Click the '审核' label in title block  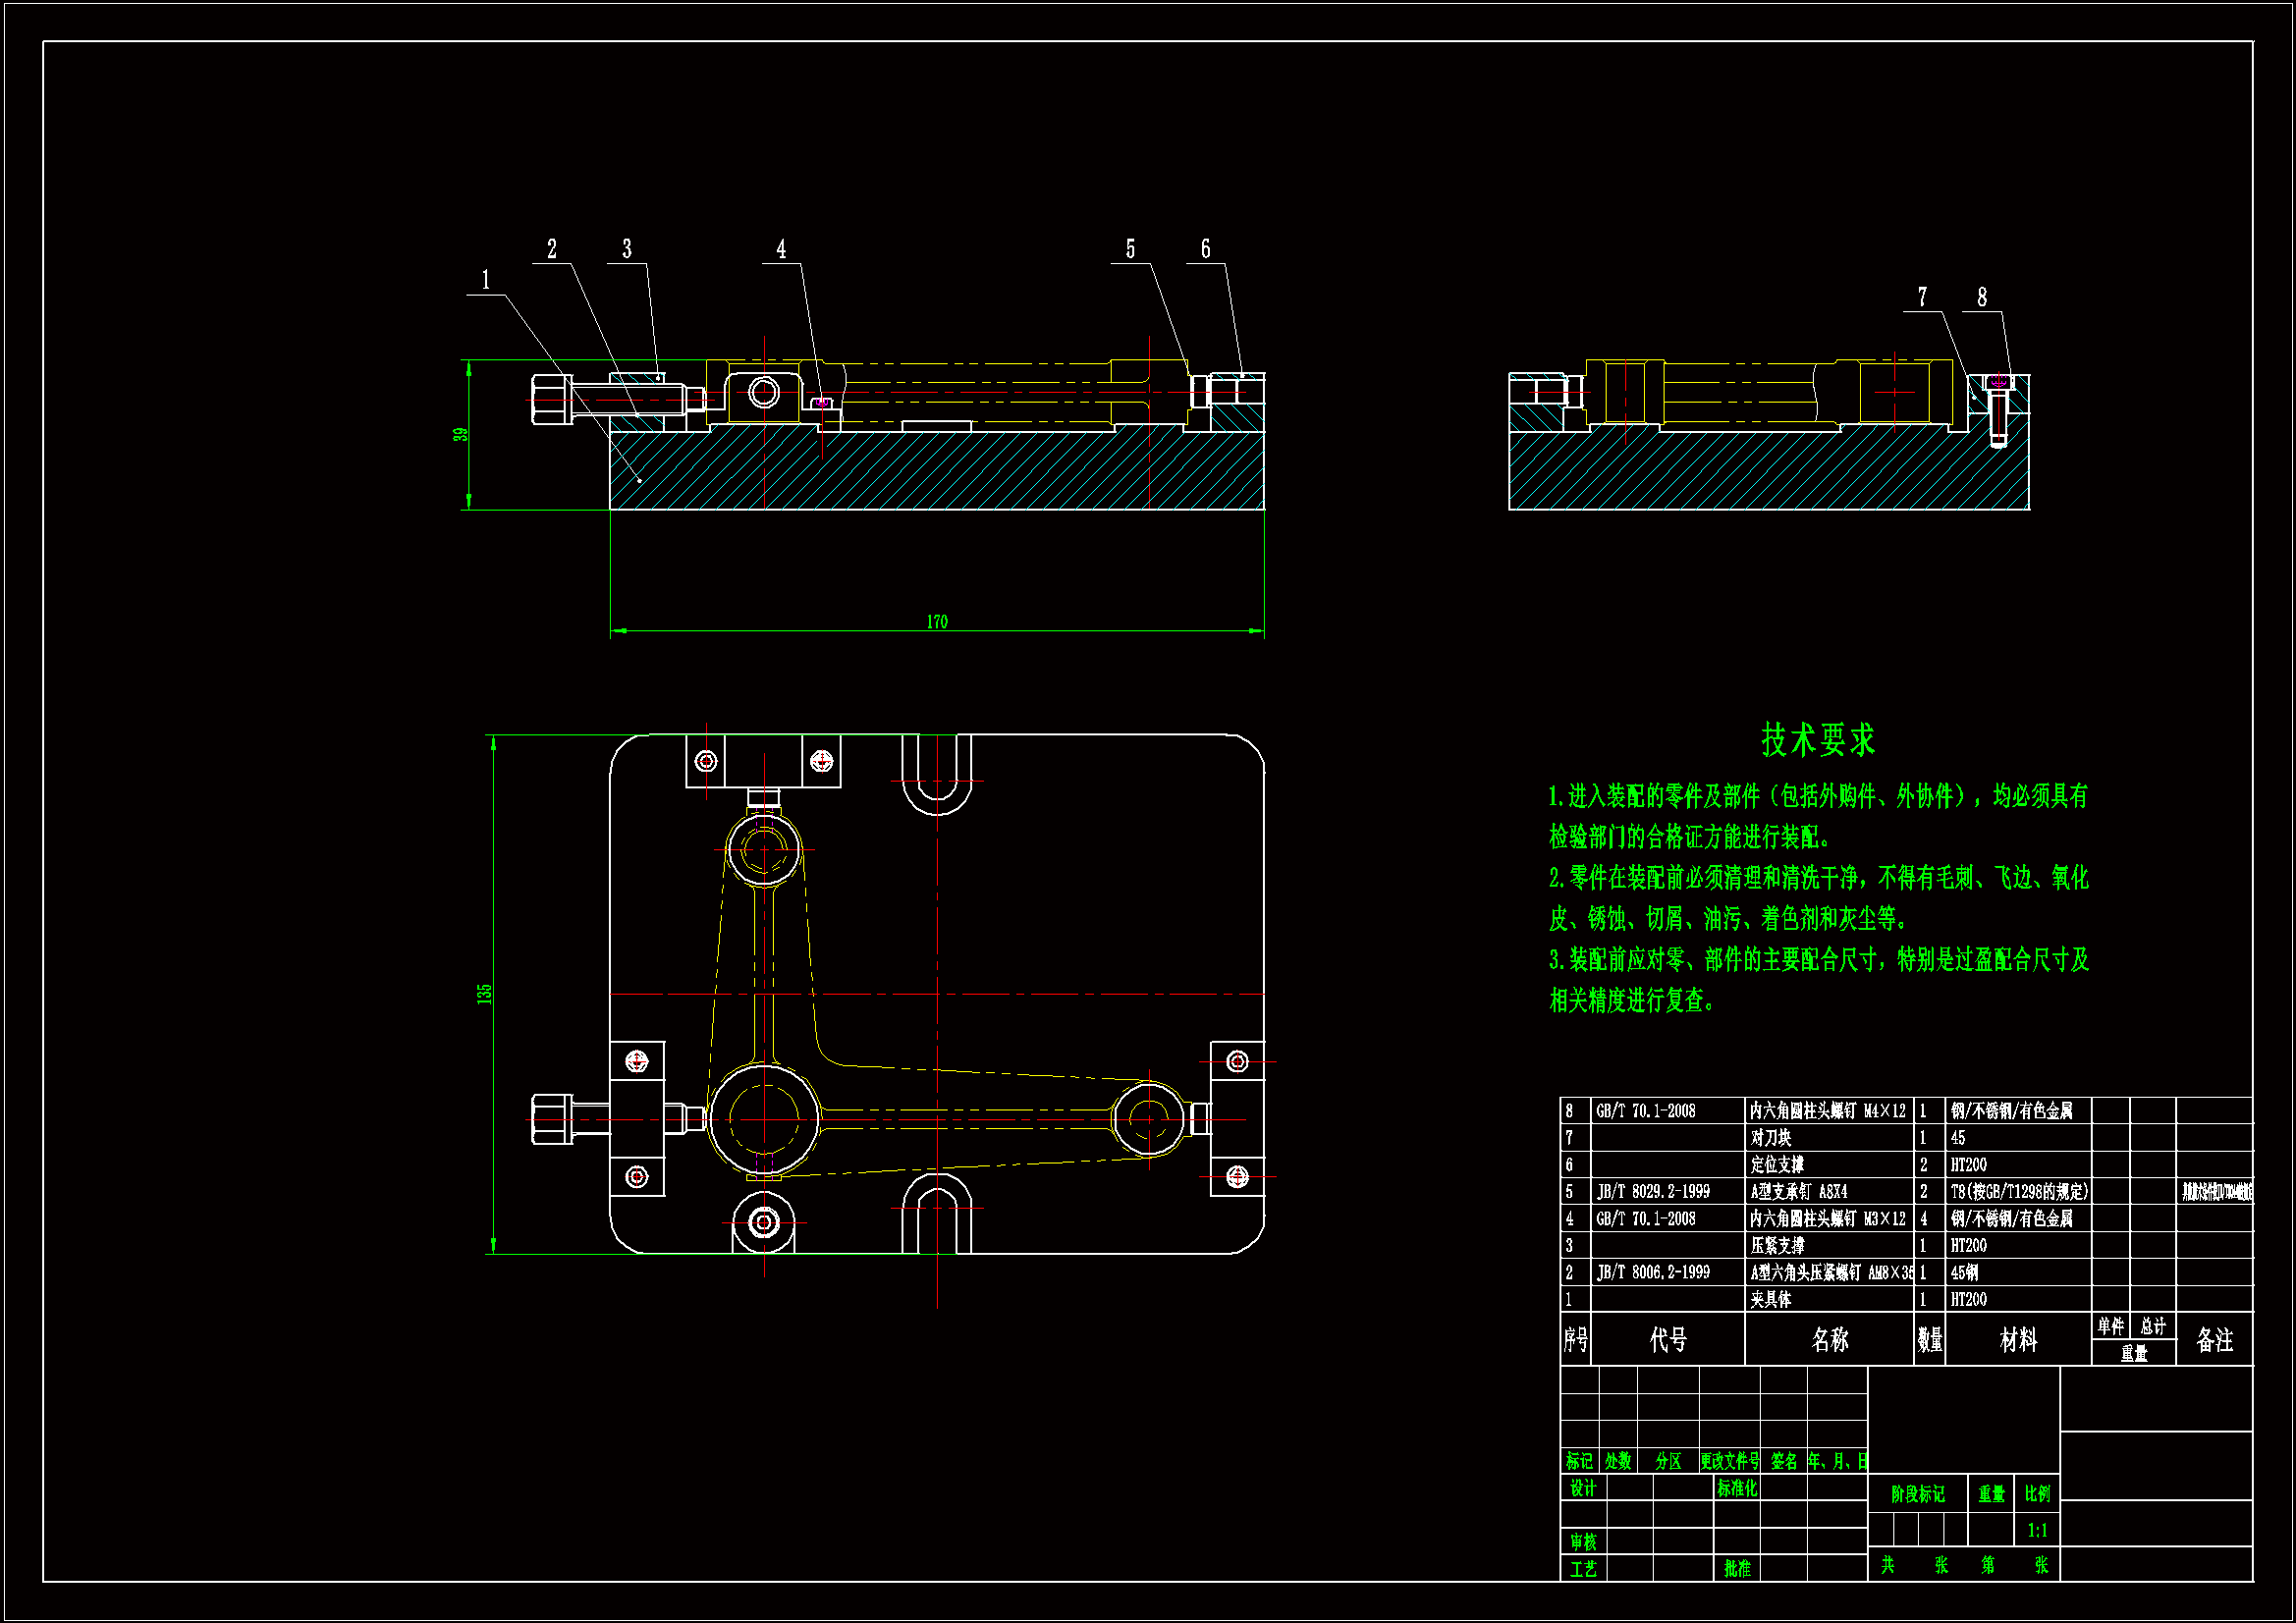[1583, 1542]
